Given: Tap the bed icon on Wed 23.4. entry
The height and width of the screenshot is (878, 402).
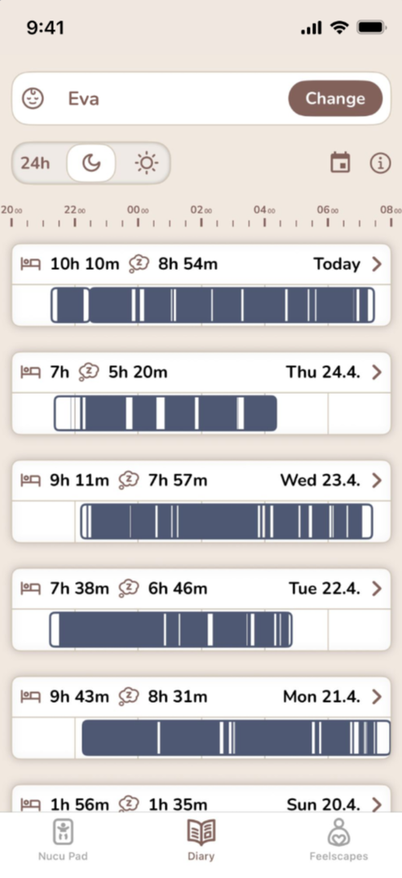Looking at the screenshot, I should tap(31, 480).
